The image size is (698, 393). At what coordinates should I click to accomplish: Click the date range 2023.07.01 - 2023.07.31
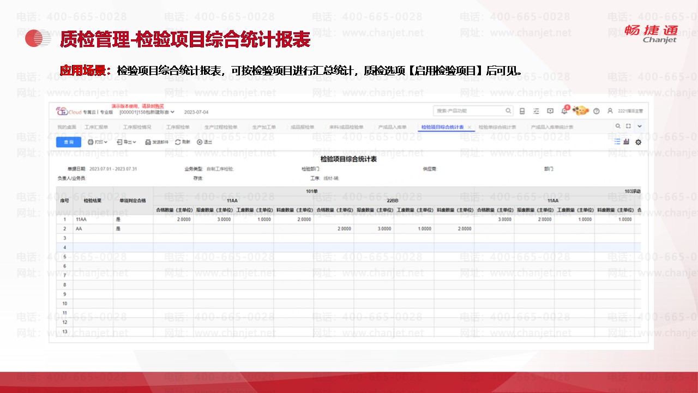coord(113,169)
